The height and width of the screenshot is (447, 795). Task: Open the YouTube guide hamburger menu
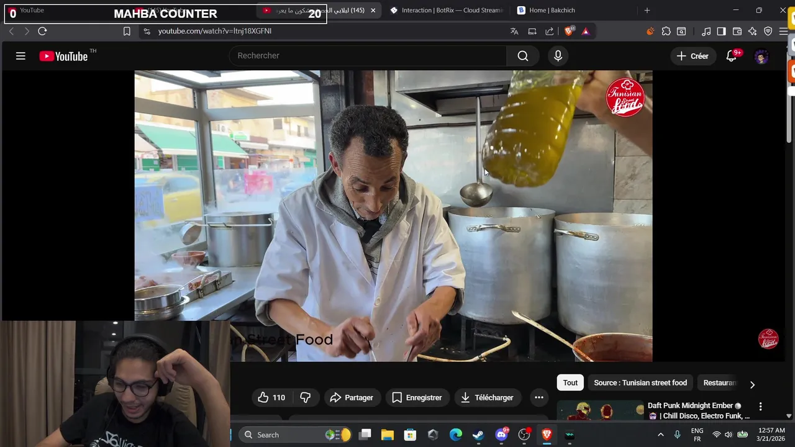pos(20,56)
